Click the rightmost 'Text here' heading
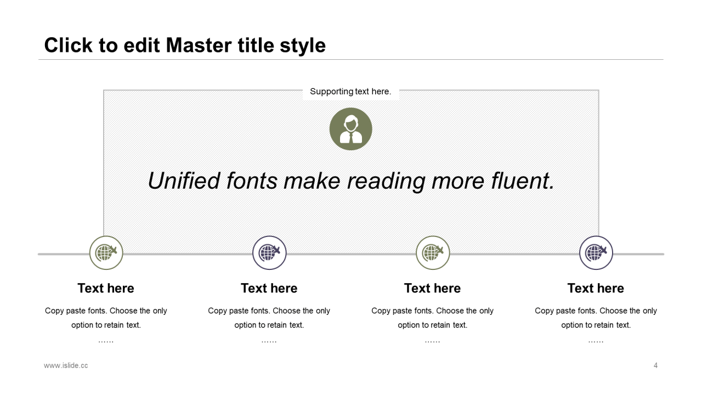This screenshot has height=395, width=702. pos(596,288)
